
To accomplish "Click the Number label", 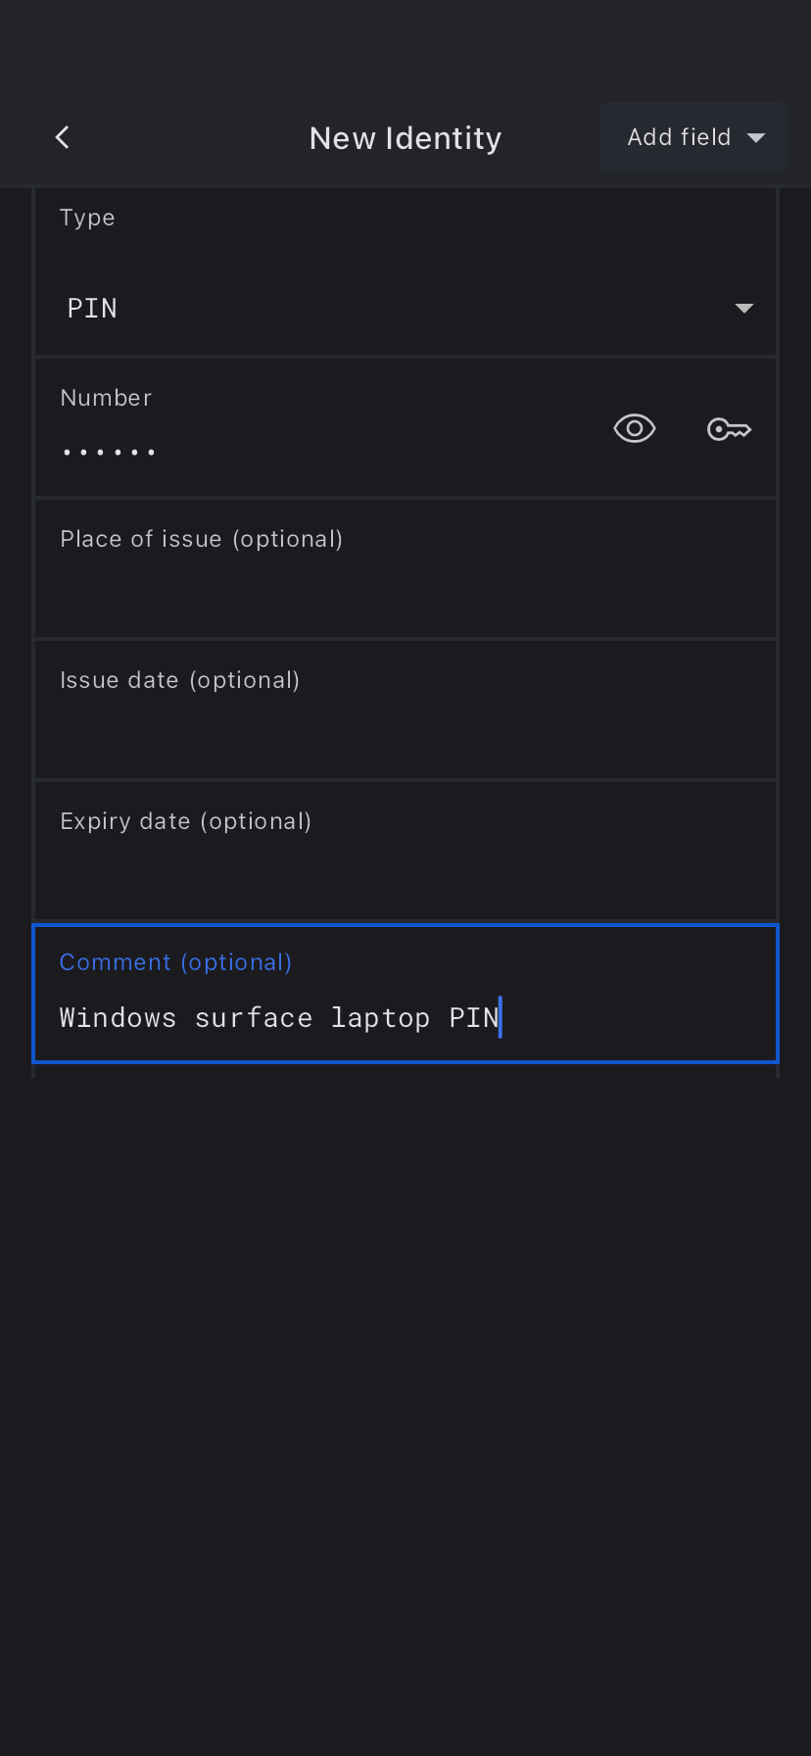I will 106,398.
